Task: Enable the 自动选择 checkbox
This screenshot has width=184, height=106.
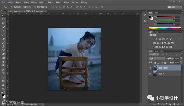Action: (11, 7)
